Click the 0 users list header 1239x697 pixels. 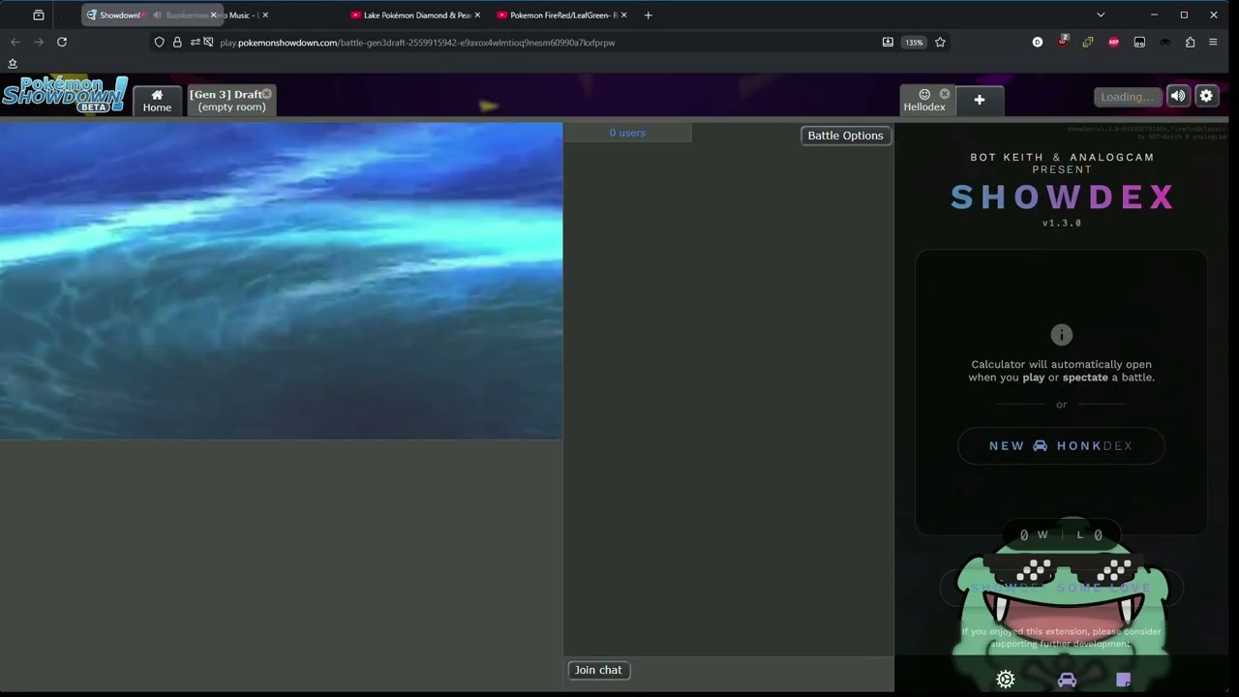tap(627, 133)
